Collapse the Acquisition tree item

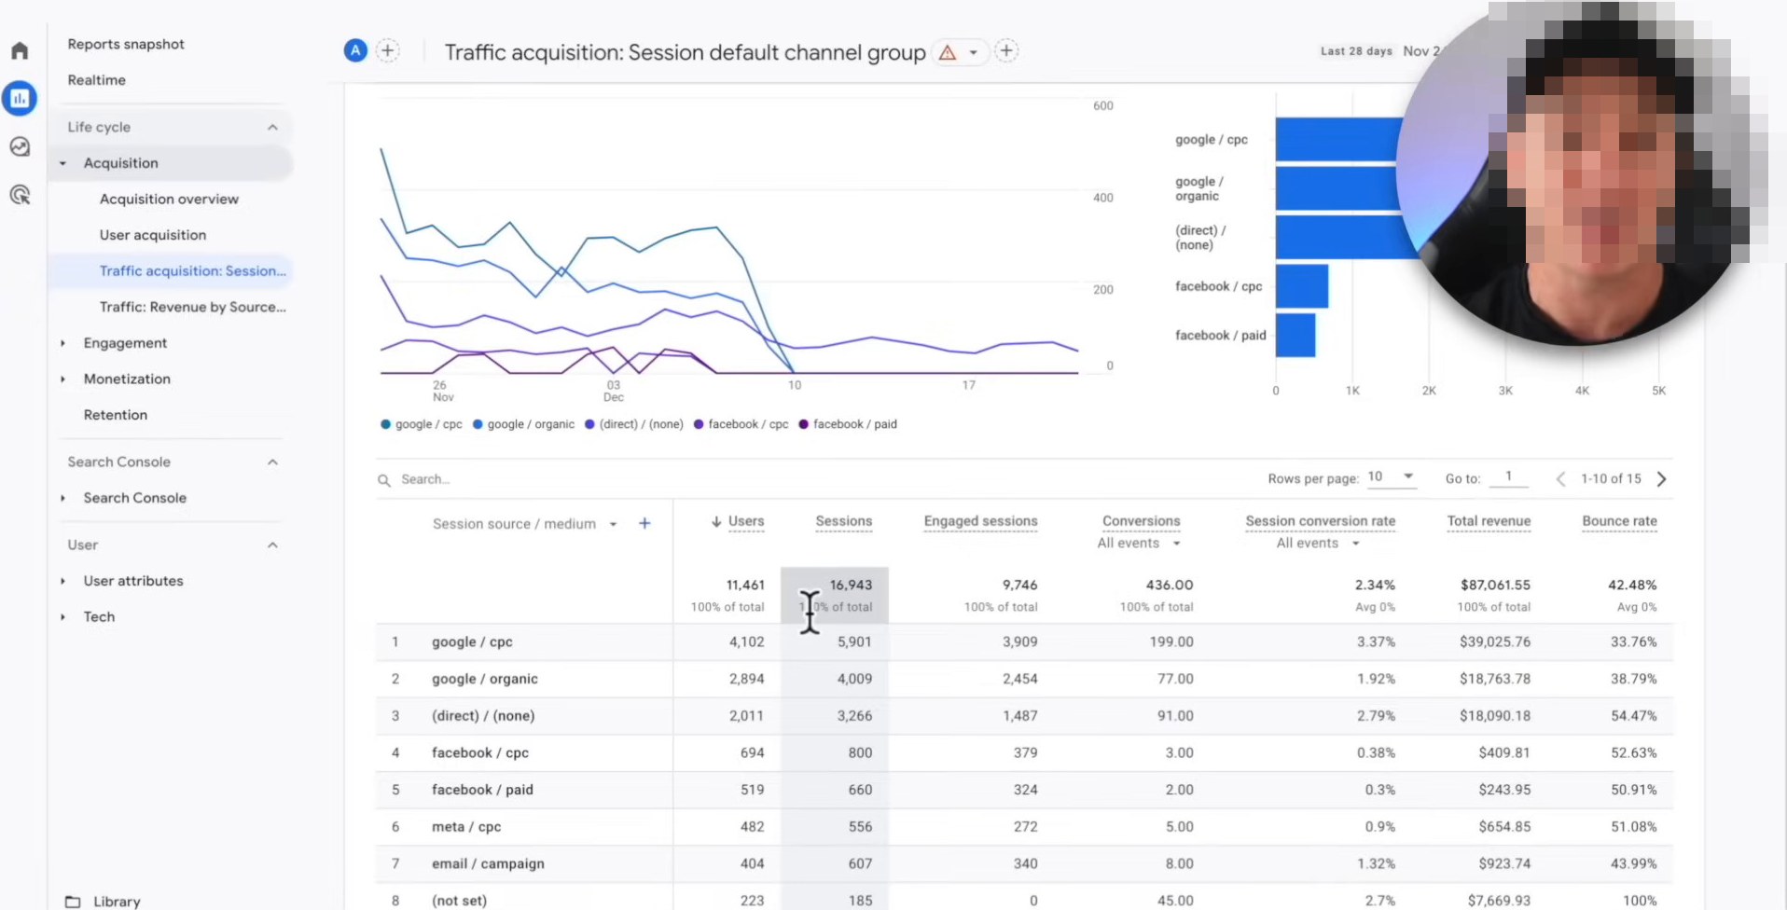(62, 163)
